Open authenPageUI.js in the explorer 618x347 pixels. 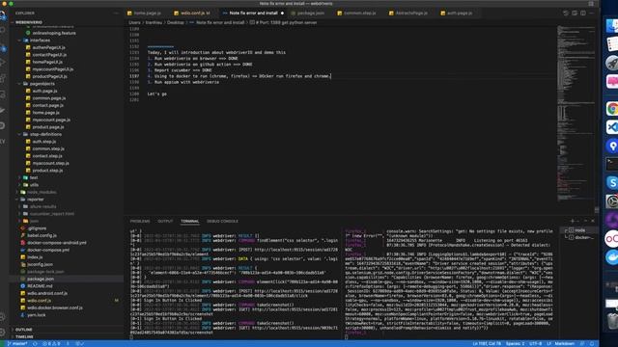48,47
